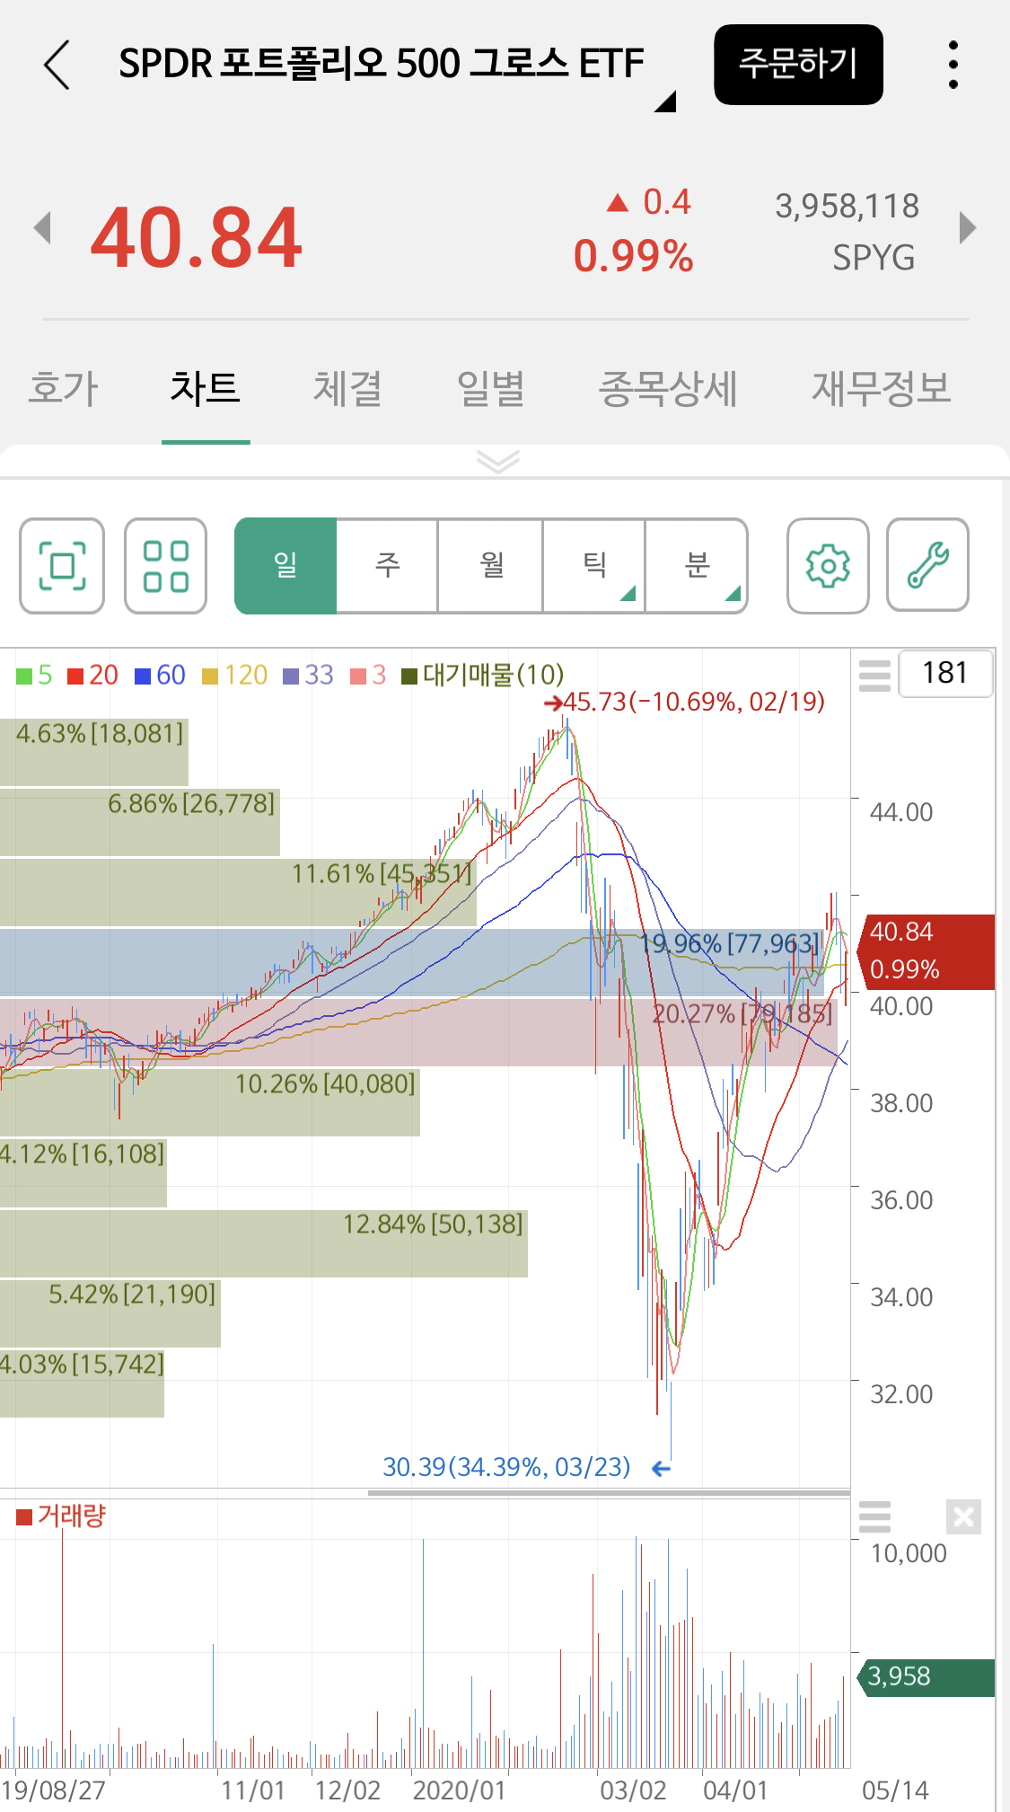Open the 틱 tick period dropdown
1010x1812 pixels.
click(x=593, y=566)
